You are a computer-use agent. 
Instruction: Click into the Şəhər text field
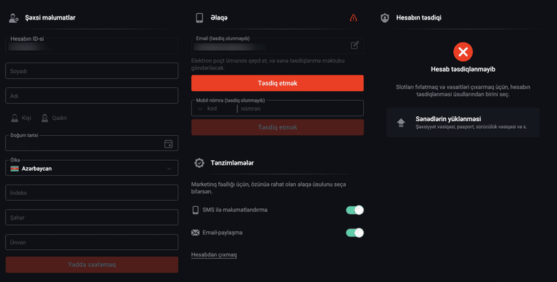[92, 217]
